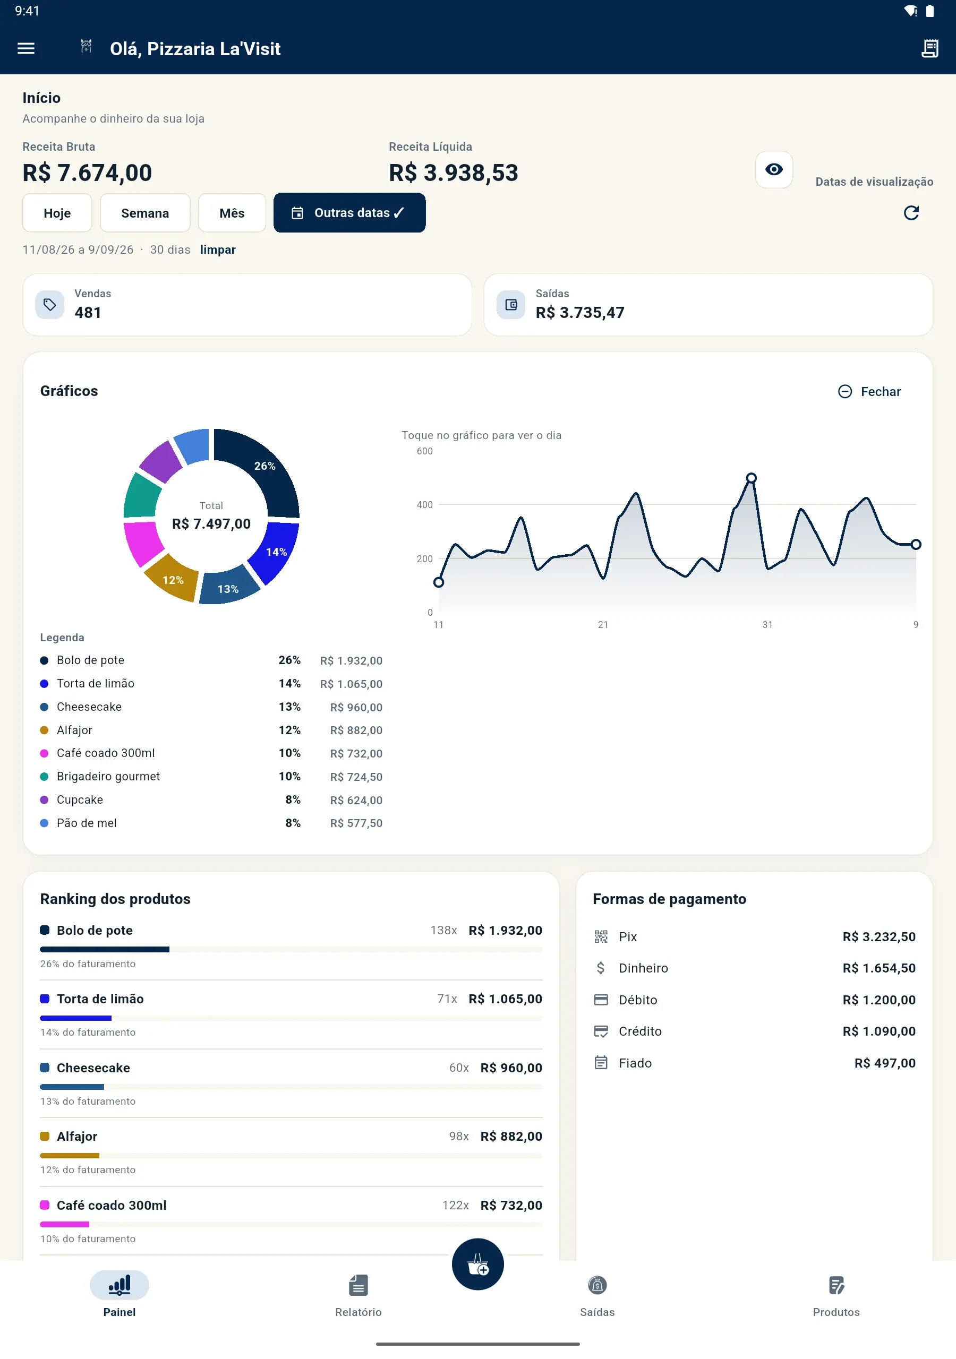The width and height of the screenshot is (956, 1359).
Task: Toggle revenue visibility with eye icon
Action: pyautogui.click(x=774, y=170)
